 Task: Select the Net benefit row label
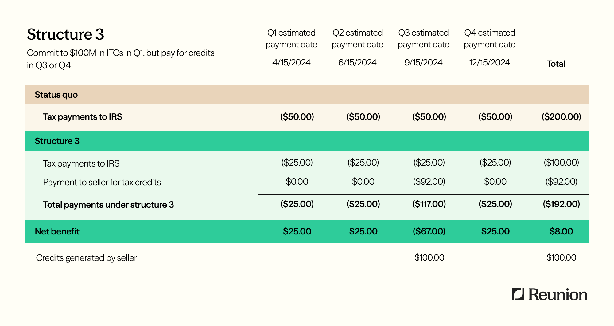coord(57,231)
